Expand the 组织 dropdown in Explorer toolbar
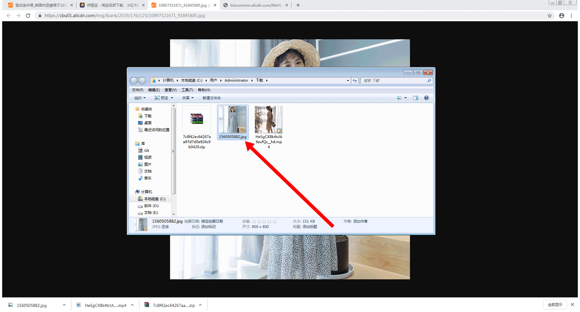Viewport: 580px width, 312px height. pos(140,98)
